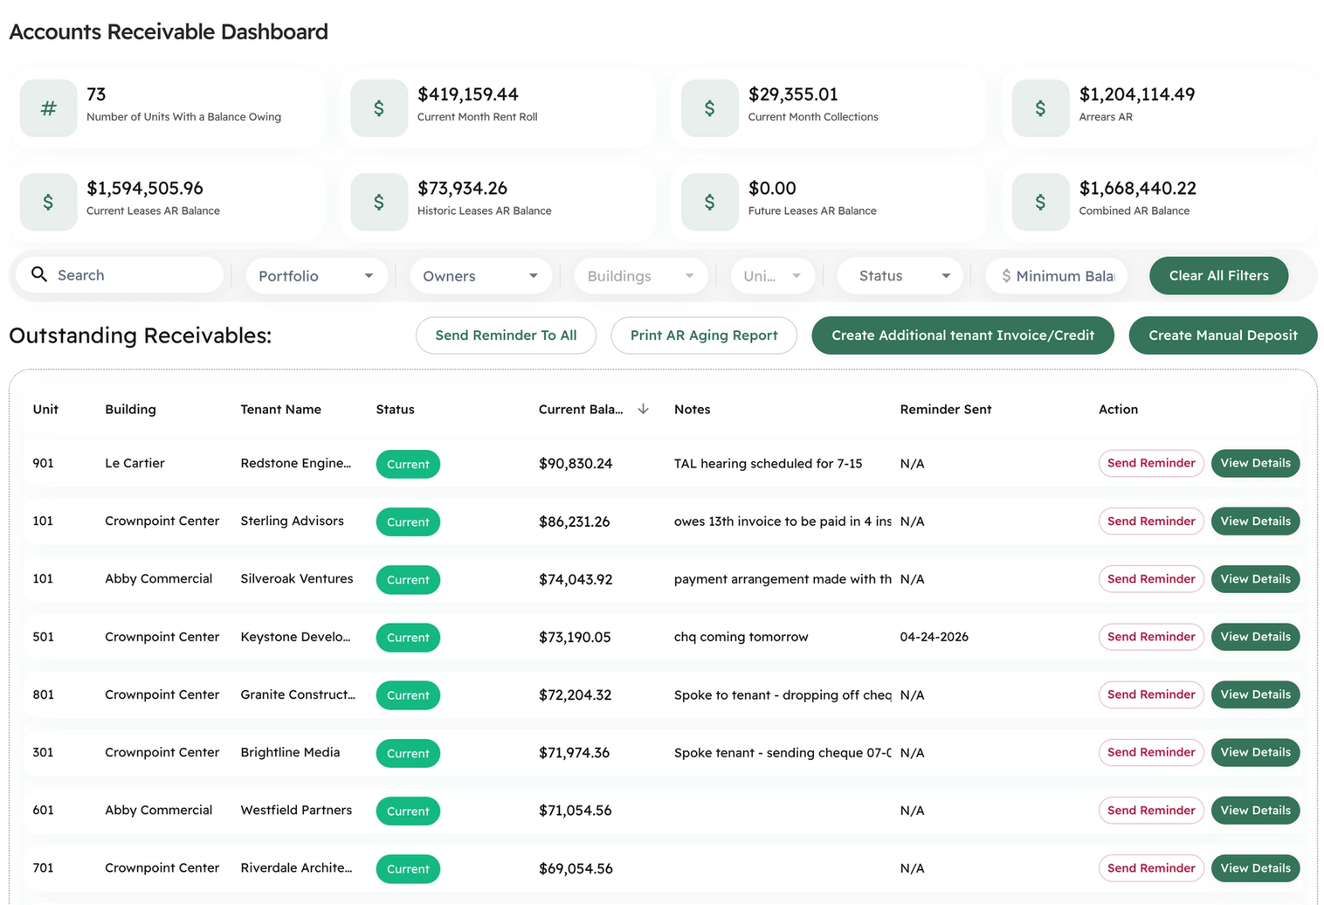Click the Unit column header
The height and width of the screenshot is (905, 1324).
[x=45, y=409]
